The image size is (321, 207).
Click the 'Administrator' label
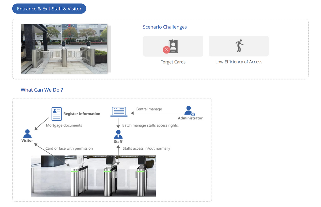tap(190, 118)
